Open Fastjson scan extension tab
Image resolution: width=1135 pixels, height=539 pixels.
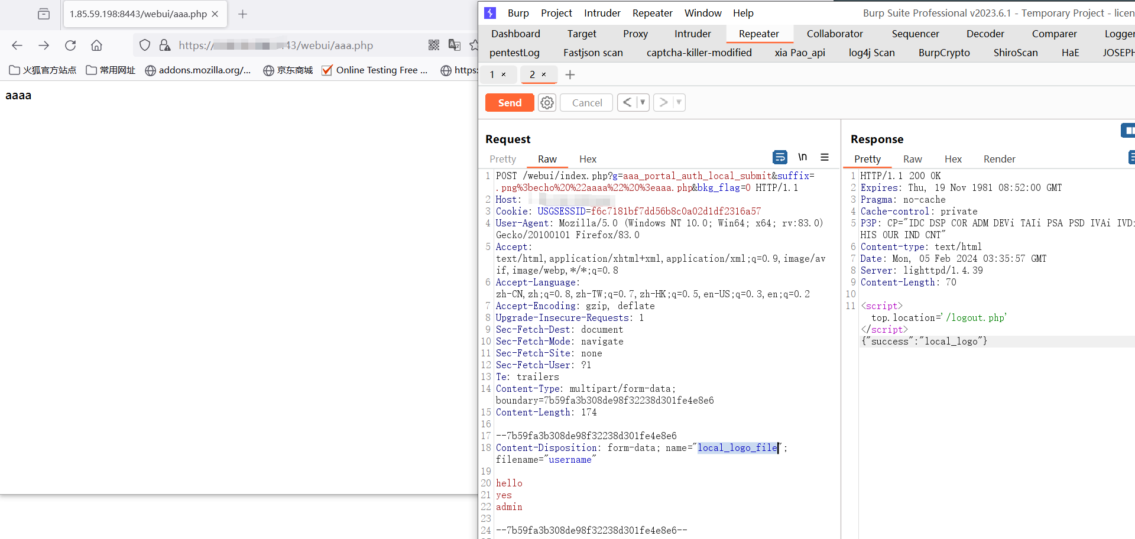pyautogui.click(x=593, y=53)
